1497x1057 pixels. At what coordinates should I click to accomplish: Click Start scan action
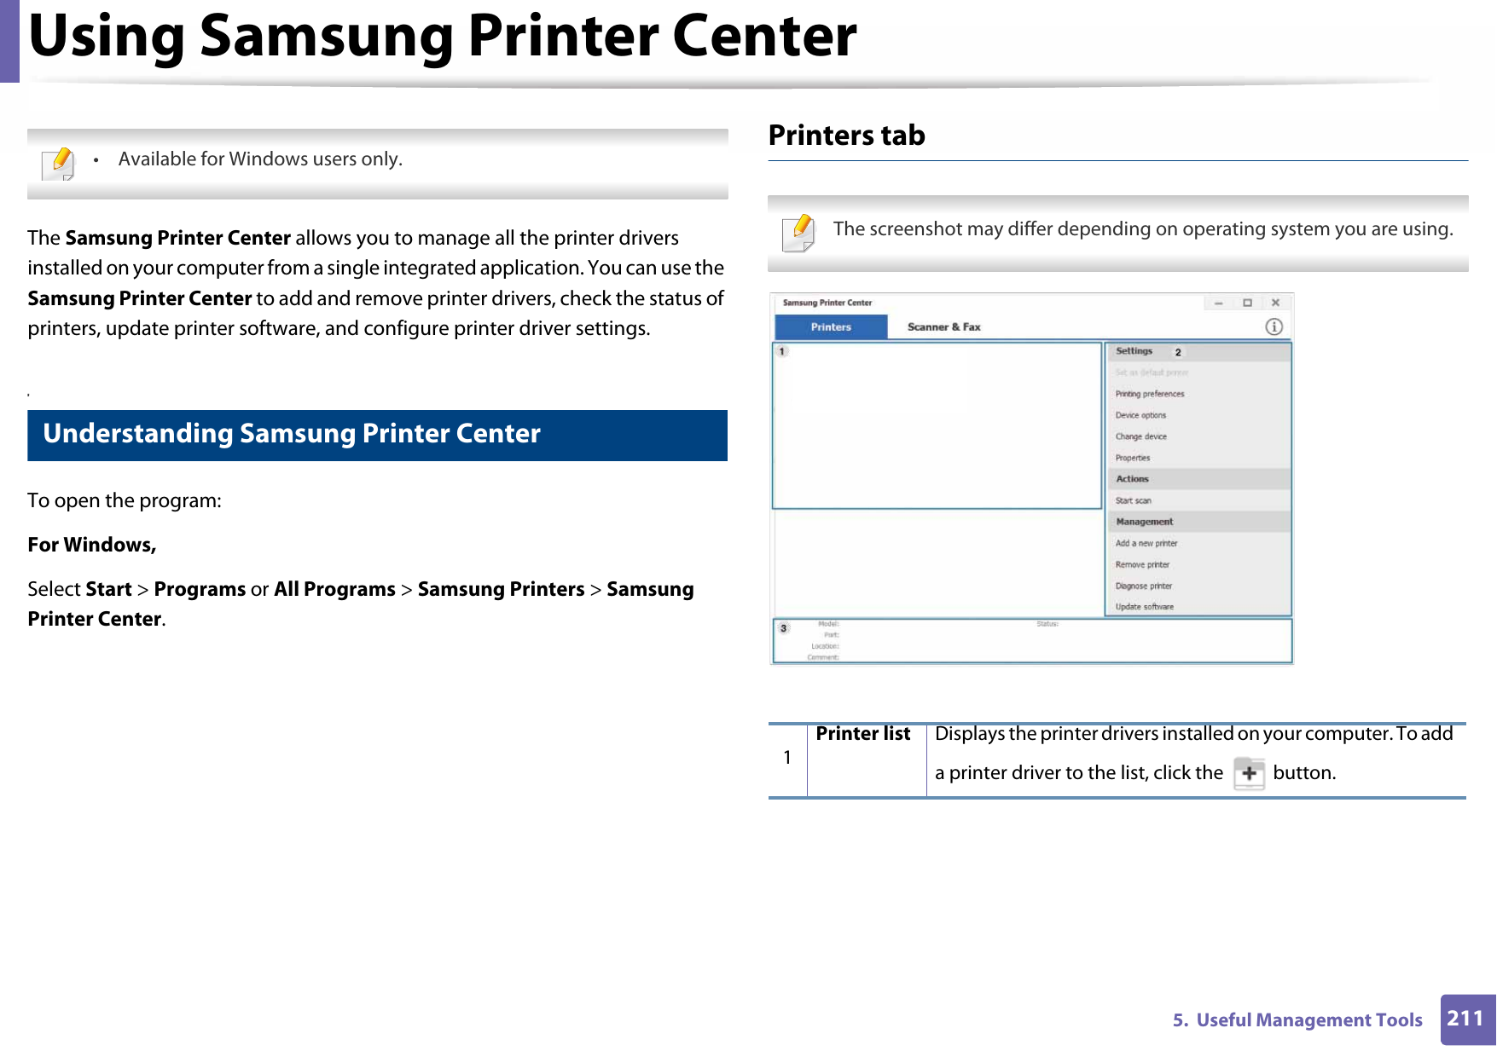pyautogui.click(x=1133, y=500)
